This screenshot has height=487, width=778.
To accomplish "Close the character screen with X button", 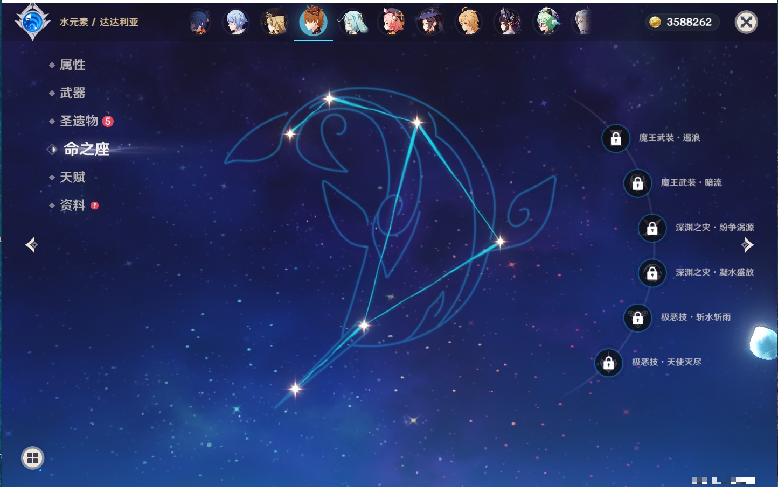I will [746, 22].
